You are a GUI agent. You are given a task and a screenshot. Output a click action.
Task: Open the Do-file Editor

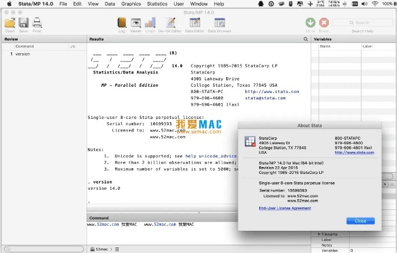point(169,23)
